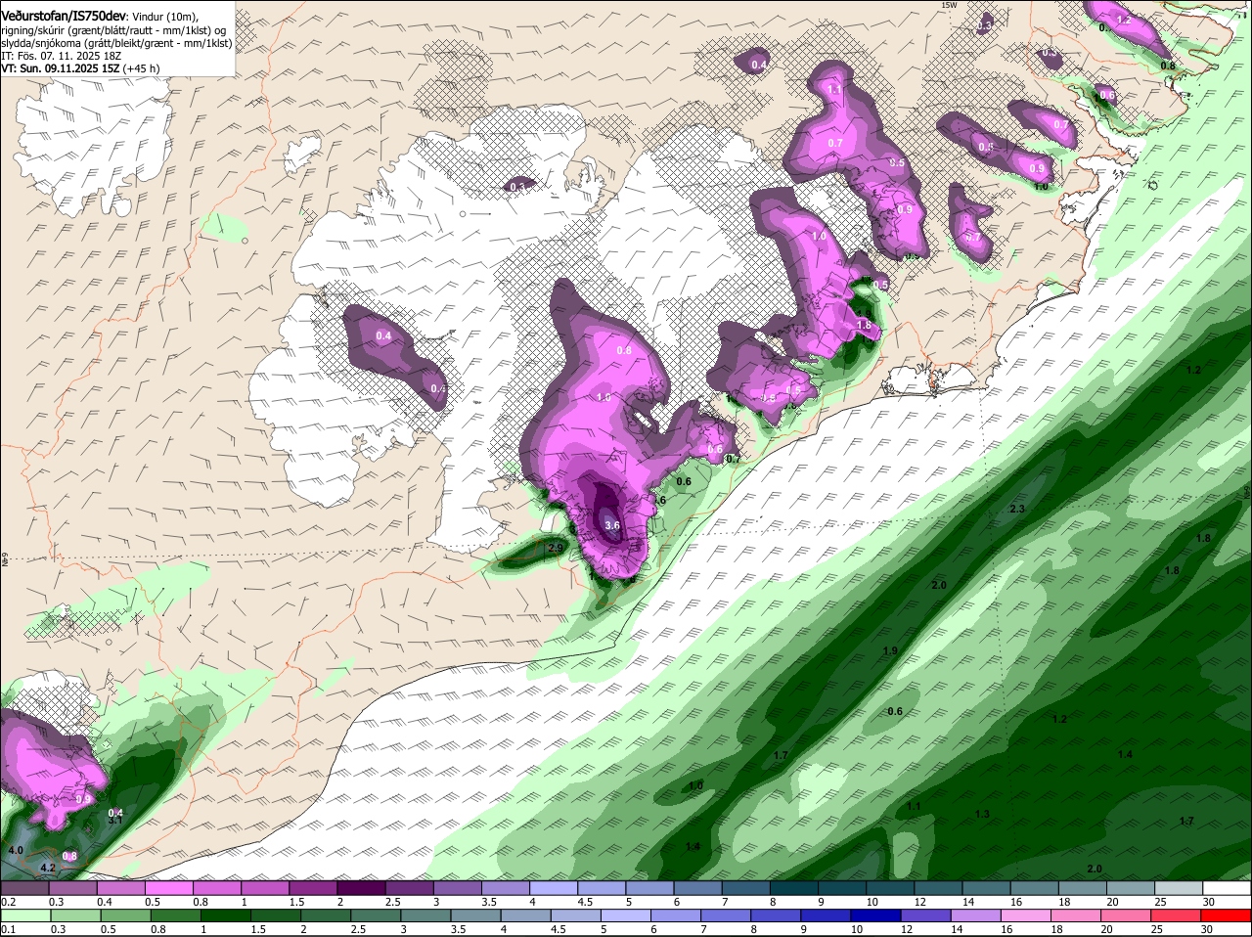The image size is (1252, 937).
Task: Click the 30 label on the lower rain legend
Action: (1207, 930)
